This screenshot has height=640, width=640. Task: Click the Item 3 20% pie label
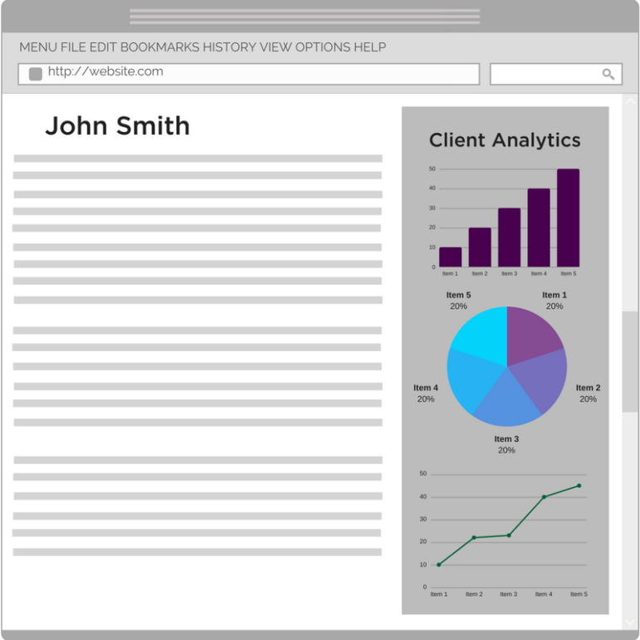pos(506,444)
